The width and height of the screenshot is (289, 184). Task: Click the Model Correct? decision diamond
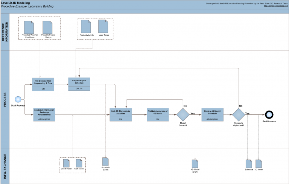point(183,114)
